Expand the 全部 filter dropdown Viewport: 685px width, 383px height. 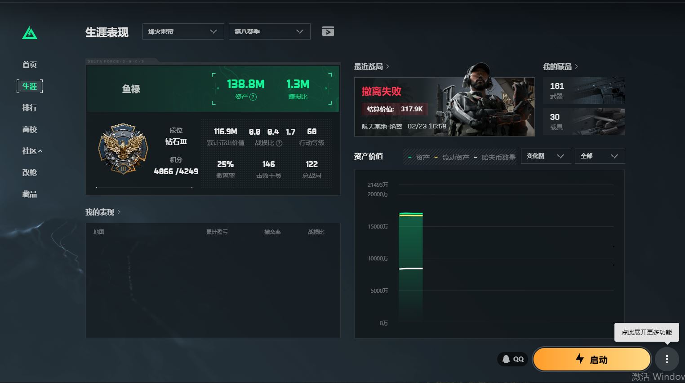click(x=600, y=156)
